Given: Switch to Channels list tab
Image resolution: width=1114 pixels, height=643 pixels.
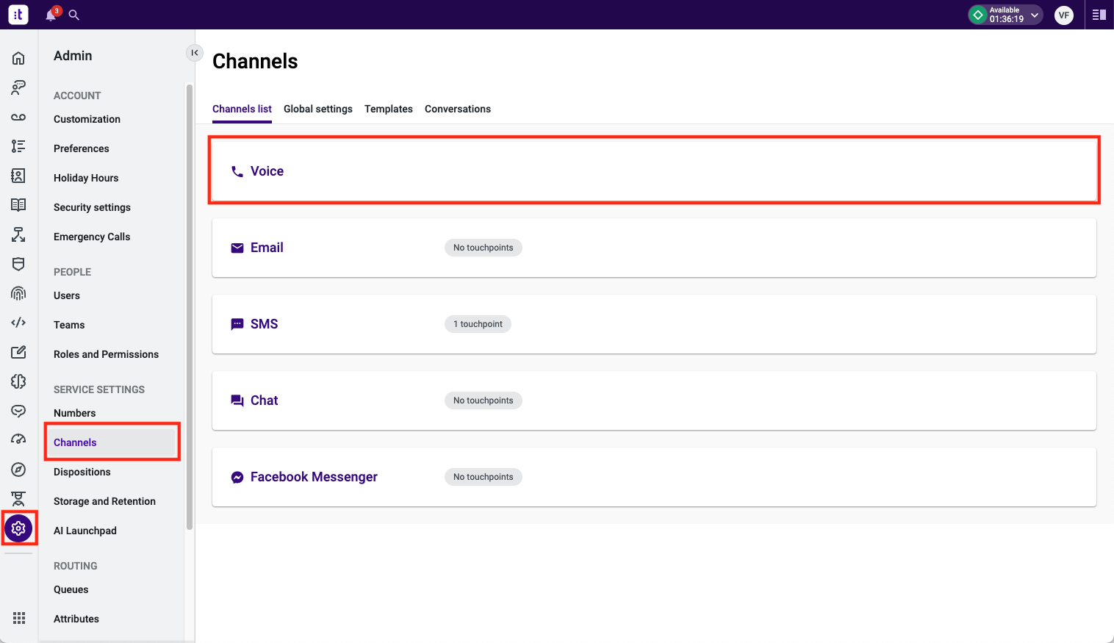Looking at the screenshot, I should [242, 109].
